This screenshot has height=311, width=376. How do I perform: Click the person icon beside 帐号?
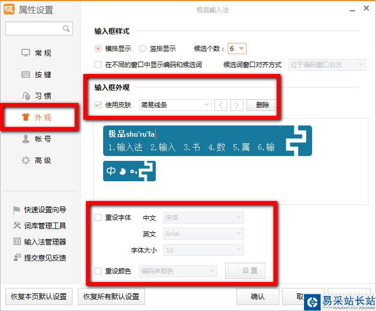(x=26, y=139)
